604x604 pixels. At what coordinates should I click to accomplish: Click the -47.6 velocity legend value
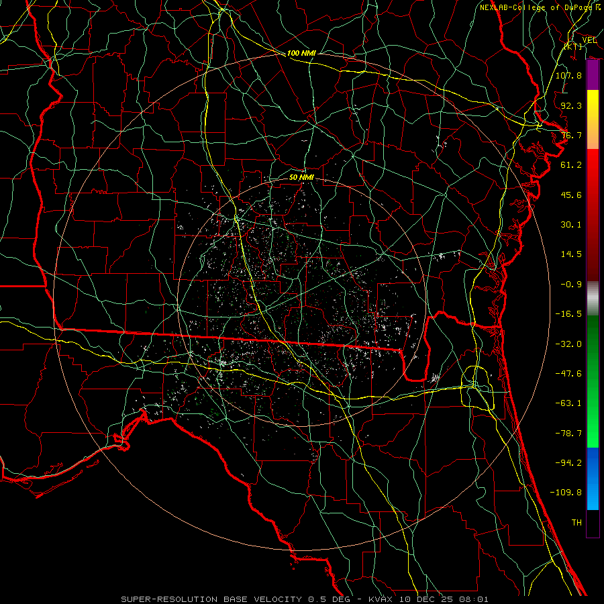pyautogui.click(x=568, y=374)
